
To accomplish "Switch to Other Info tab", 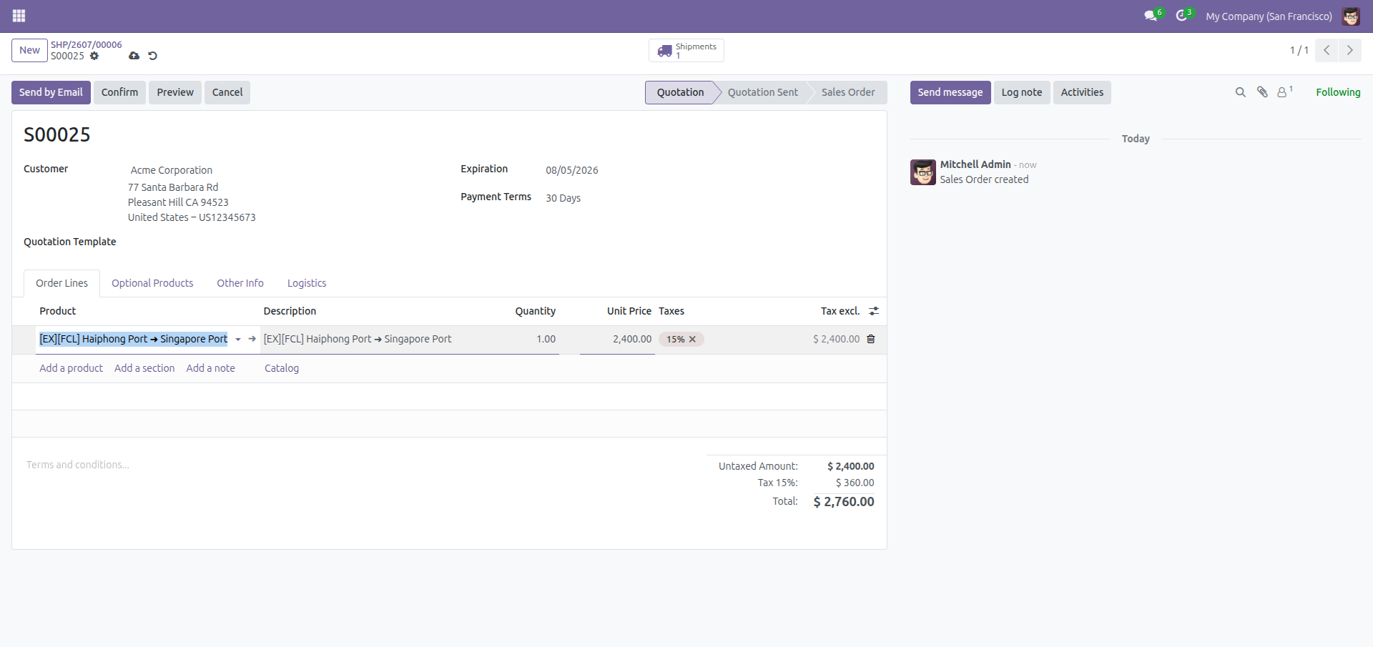I will pyautogui.click(x=240, y=283).
